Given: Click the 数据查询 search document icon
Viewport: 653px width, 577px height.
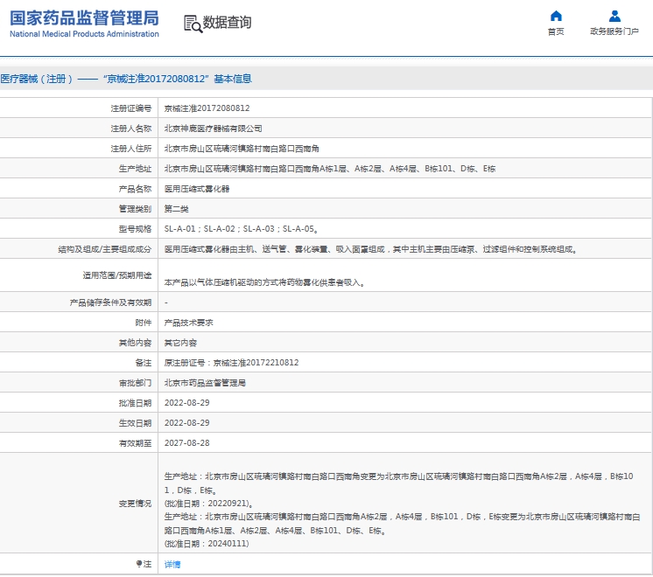Looking at the screenshot, I should pyautogui.click(x=193, y=24).
